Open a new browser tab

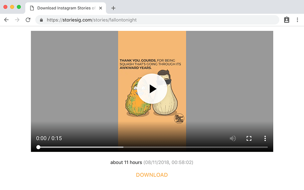(x=113, y=8)
